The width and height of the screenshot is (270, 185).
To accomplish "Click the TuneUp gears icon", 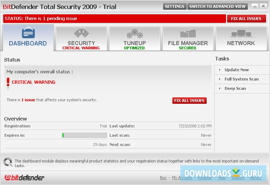I will pos(135,34).
